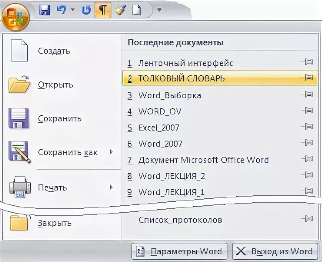Viewport: 322px width, 262px height.
Task: Open Customize Quick Access Toolbar dropdown
Action: (159, 10)
